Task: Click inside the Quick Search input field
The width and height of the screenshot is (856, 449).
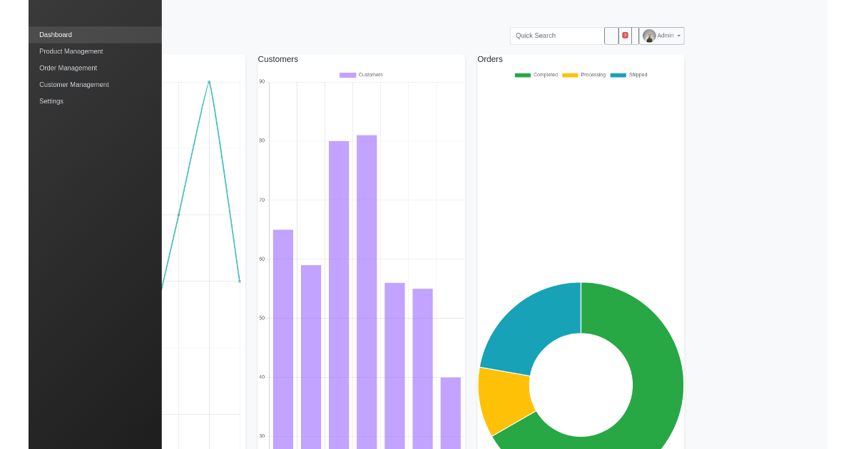Action: (556, 35)
